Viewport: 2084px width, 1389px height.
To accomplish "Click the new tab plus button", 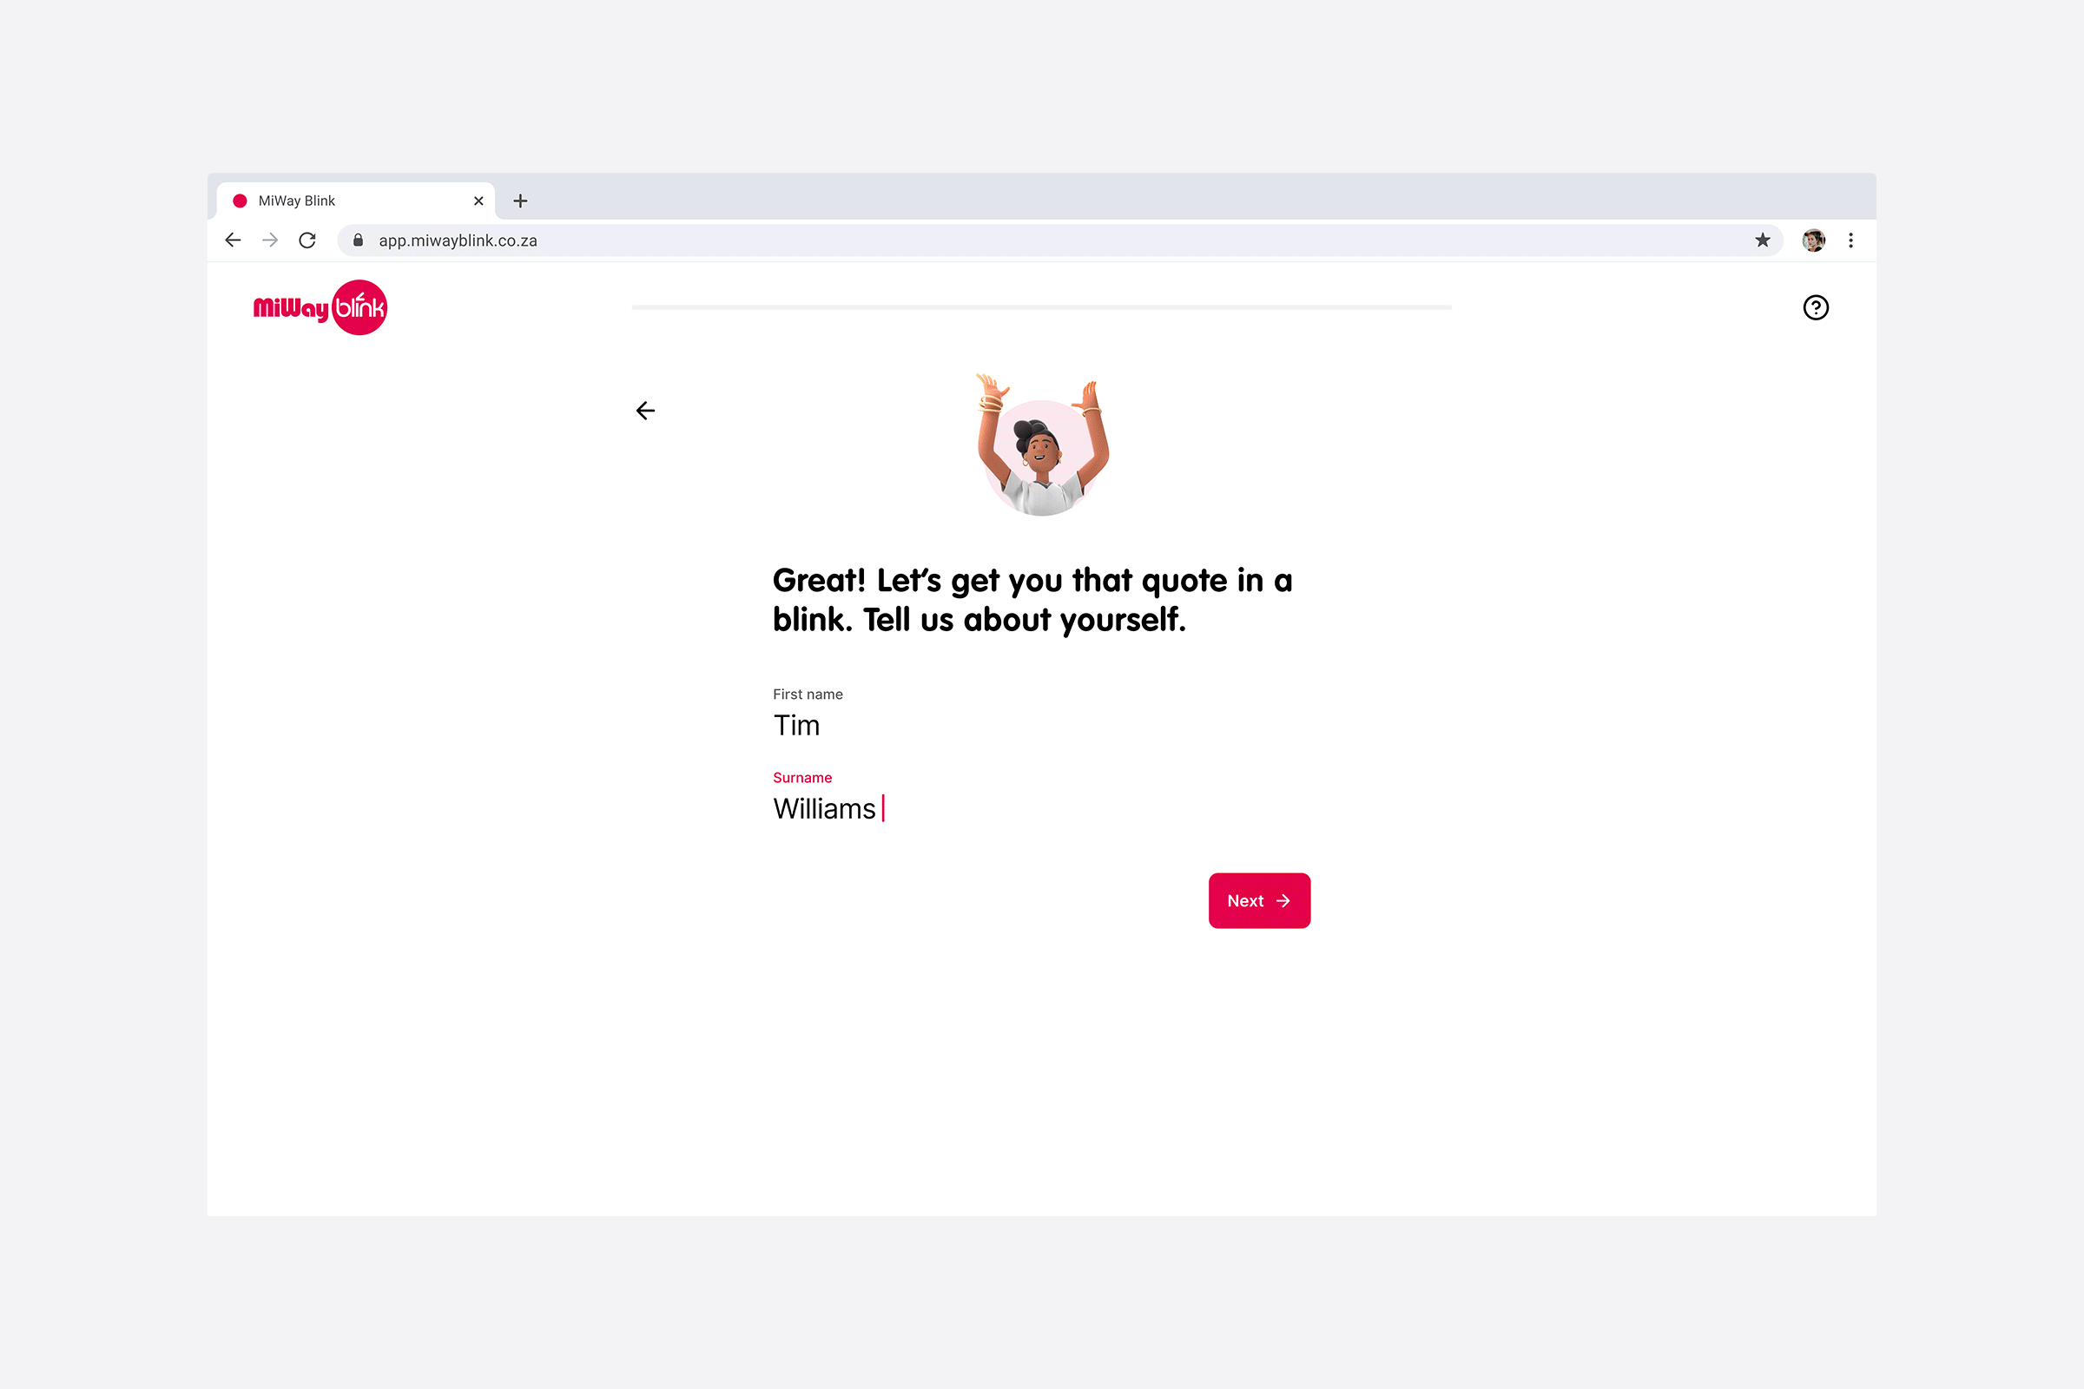I will [x=523, y=200].
